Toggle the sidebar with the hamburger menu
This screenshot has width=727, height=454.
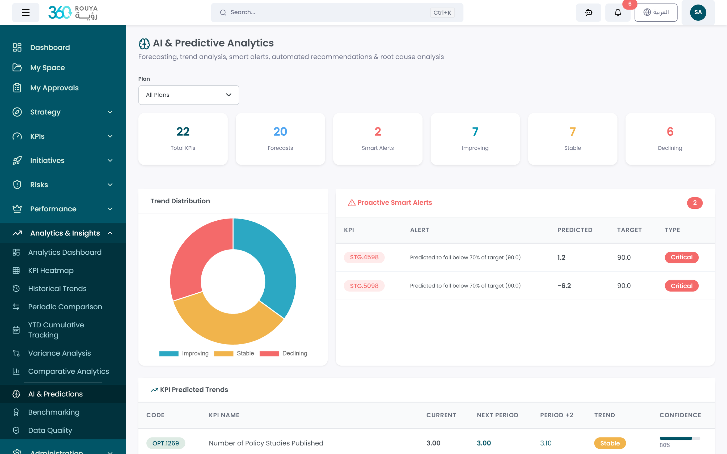coord(26,12)
